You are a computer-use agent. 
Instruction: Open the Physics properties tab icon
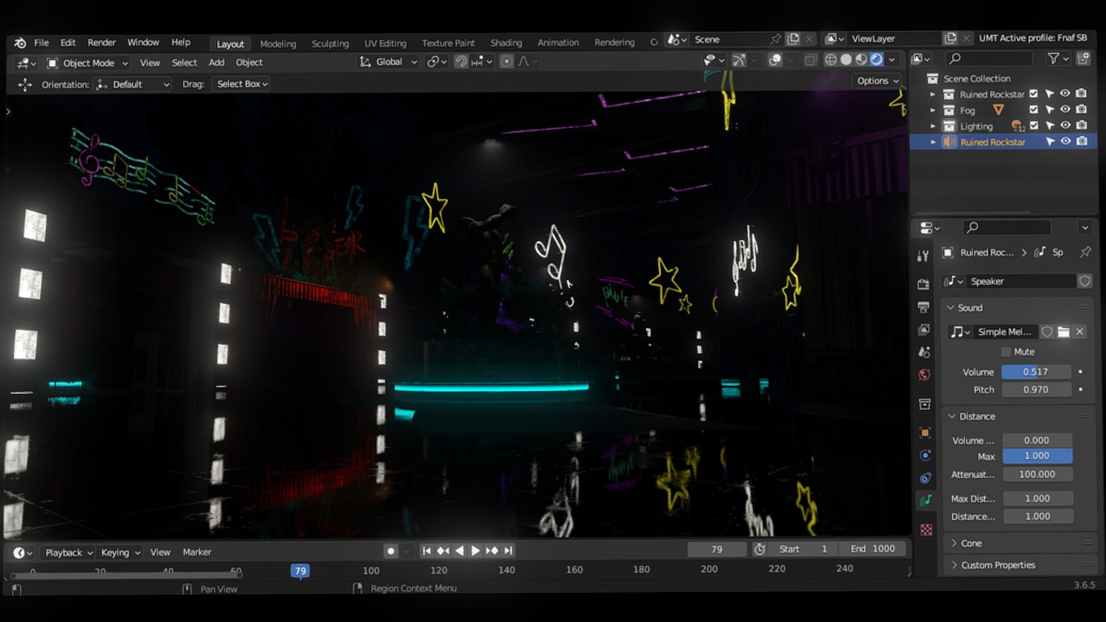[926, 456]
